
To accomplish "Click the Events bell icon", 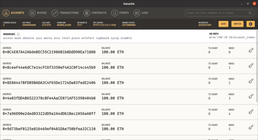I will 115,13.
